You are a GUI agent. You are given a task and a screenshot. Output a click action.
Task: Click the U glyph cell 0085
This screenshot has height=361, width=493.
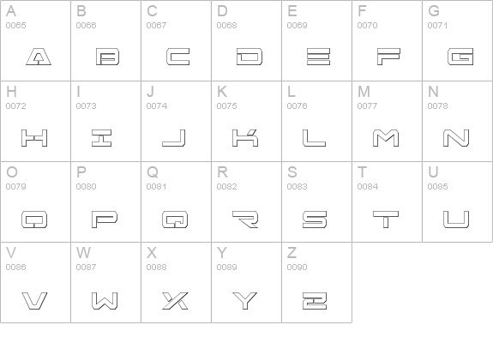pyautogui.click(x=458, y=202)
